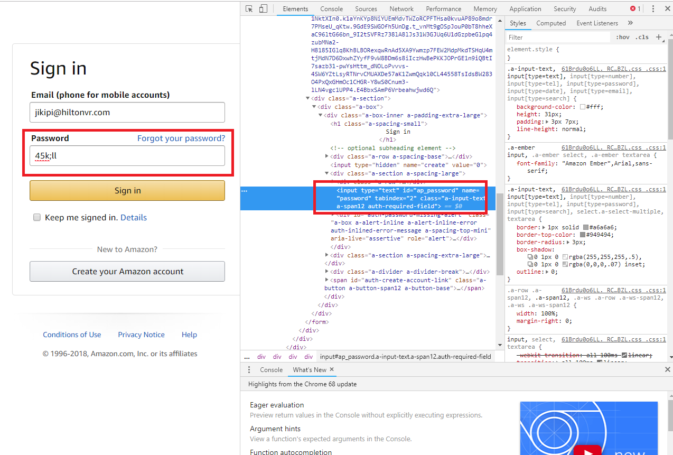
Task: Toggle the :hov element state panel
Action: [623, 37]
